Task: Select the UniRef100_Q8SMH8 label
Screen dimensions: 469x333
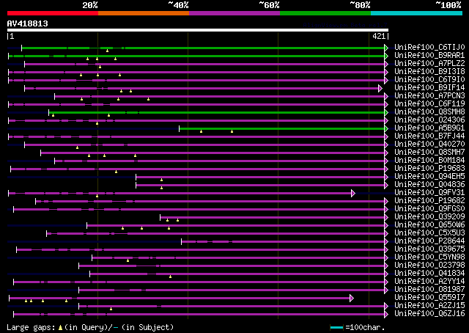Action: coord(429,112)
